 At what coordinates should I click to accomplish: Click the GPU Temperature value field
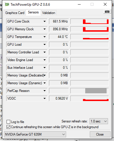(59, 37)
